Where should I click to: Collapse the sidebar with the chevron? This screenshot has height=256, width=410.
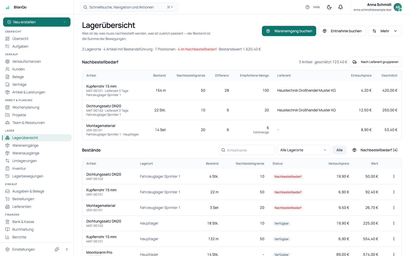tap(67, 249)
